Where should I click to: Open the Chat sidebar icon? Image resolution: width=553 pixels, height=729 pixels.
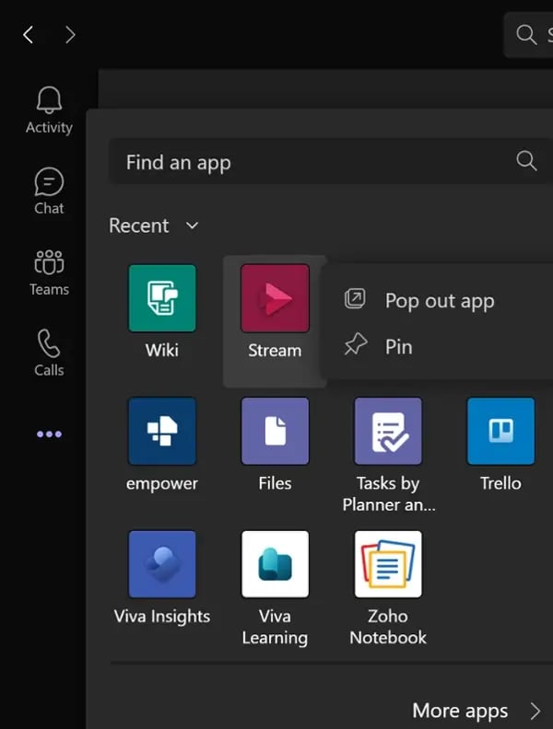(x=49, y=181)
